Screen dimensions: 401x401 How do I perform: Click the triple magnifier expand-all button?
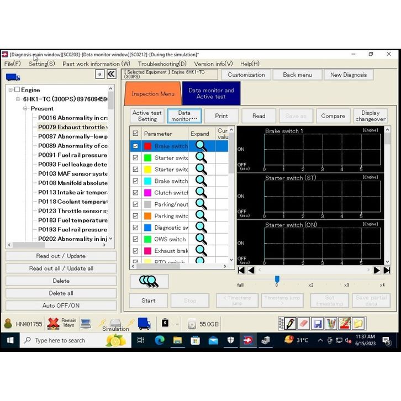click(149, 281)
